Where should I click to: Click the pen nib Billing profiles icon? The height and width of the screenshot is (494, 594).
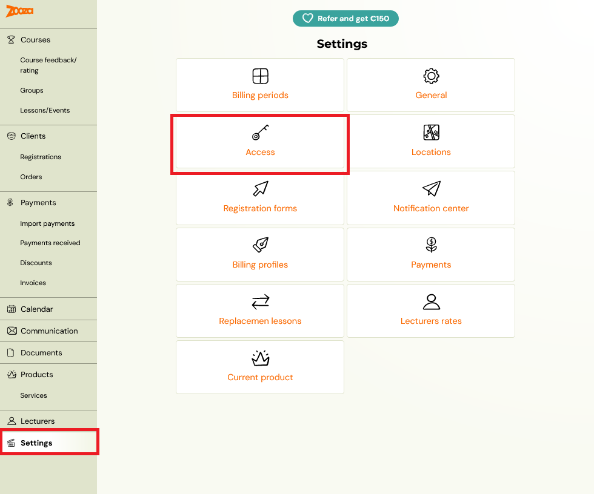(x=260, y=245)
